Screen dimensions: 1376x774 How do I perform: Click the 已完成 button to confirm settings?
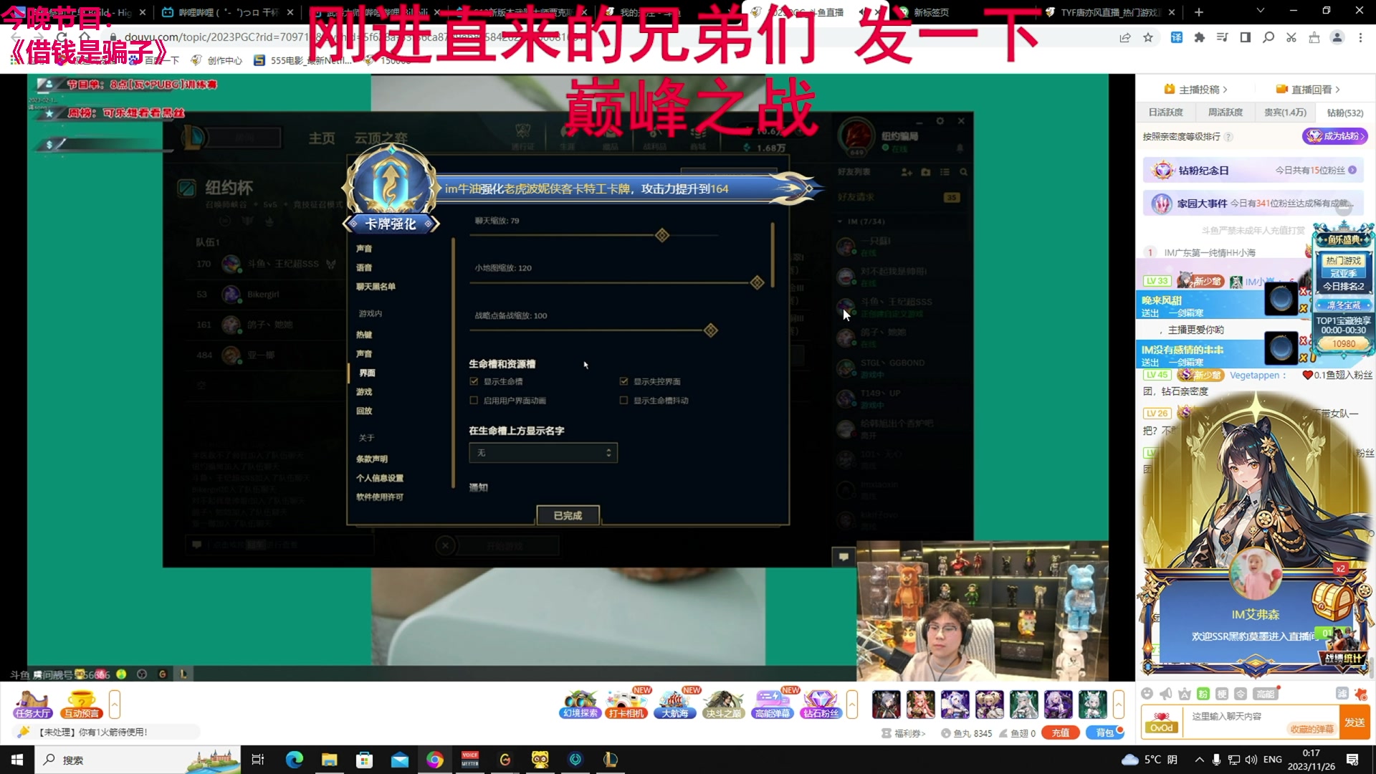[x=567, y=515]
